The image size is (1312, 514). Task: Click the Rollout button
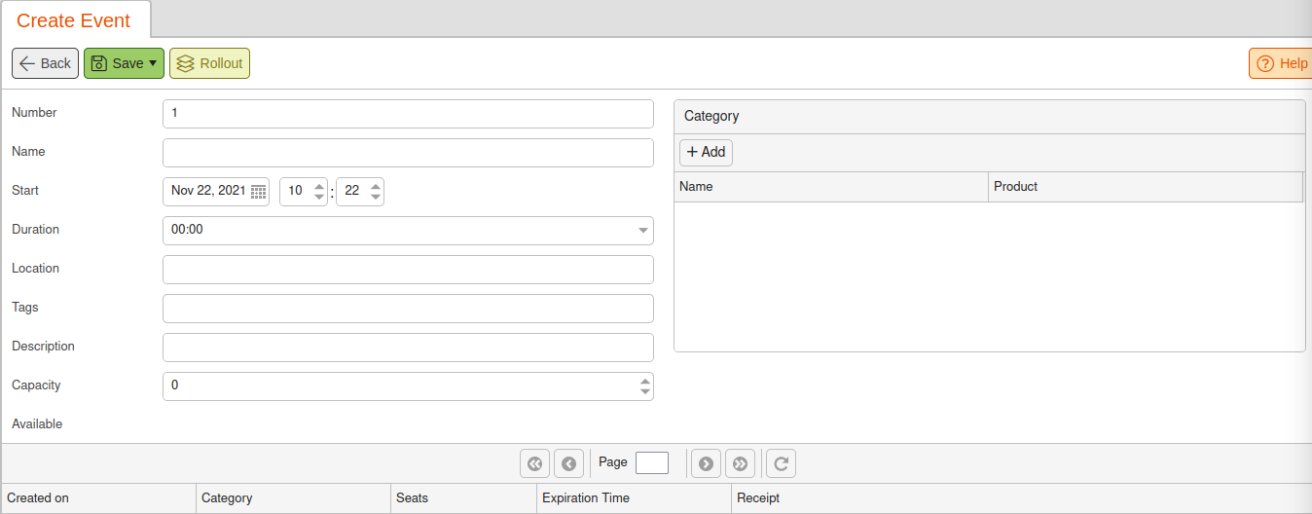point(209,63)
